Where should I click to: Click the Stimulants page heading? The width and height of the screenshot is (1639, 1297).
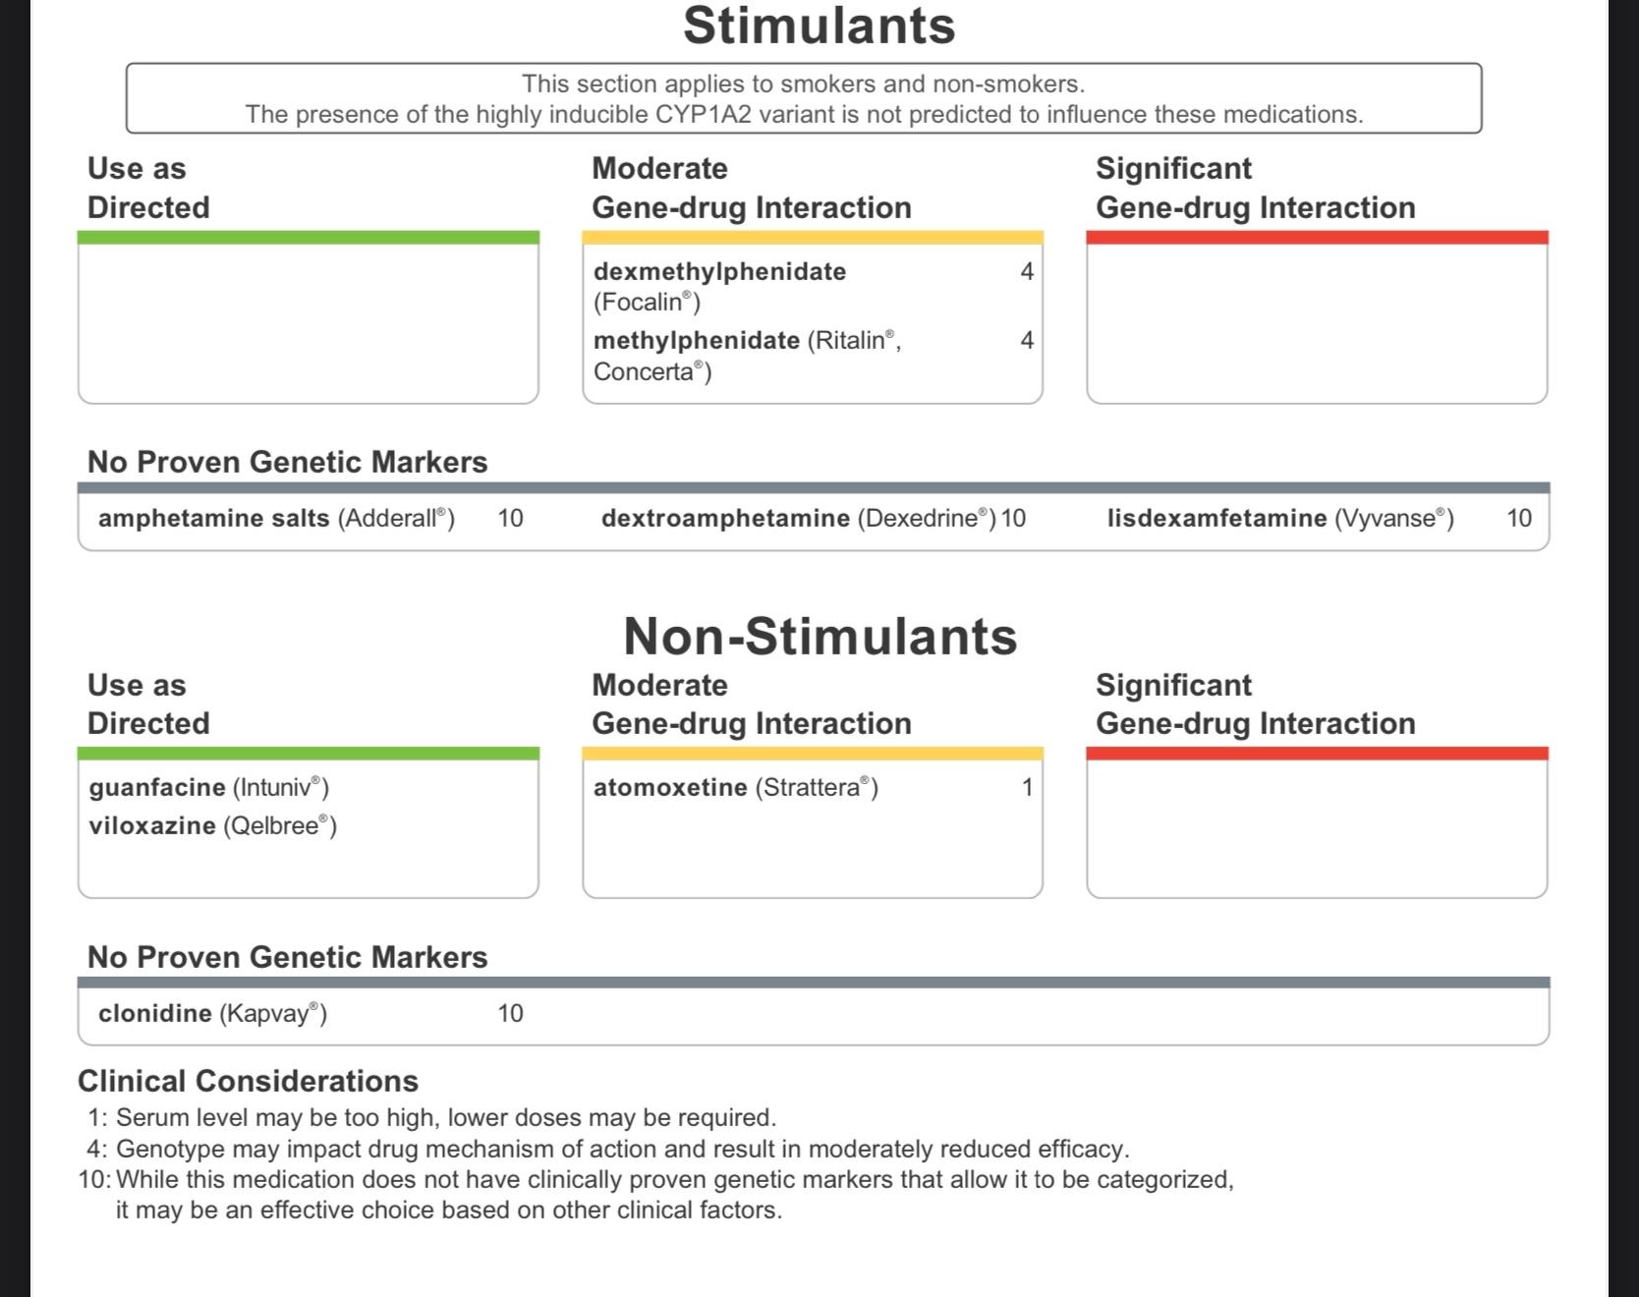(819, 26)
